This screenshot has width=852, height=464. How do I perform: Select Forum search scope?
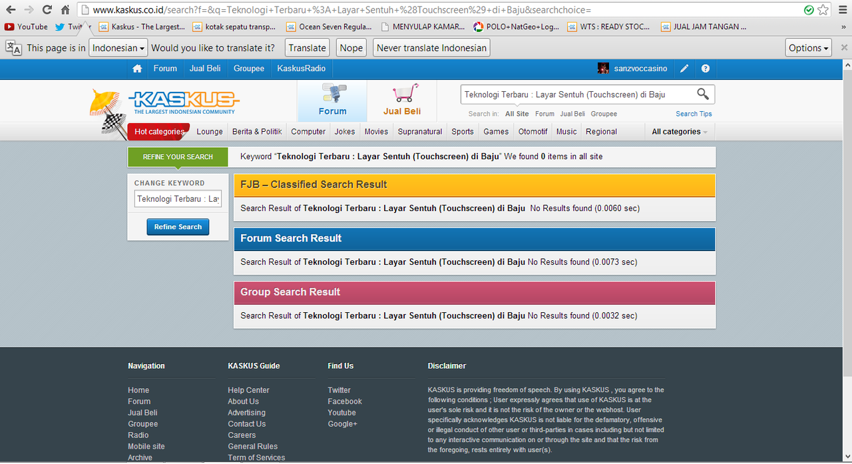[x=544, y=114]
